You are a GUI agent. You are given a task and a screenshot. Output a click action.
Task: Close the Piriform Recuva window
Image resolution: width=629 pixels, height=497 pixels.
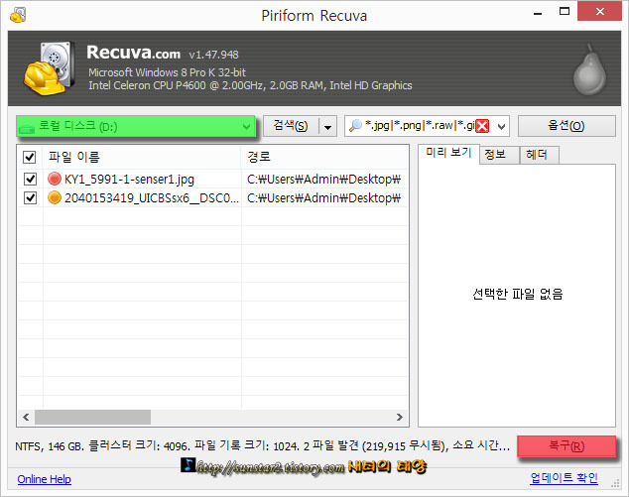pyautogui.click(x=599, y=11)
